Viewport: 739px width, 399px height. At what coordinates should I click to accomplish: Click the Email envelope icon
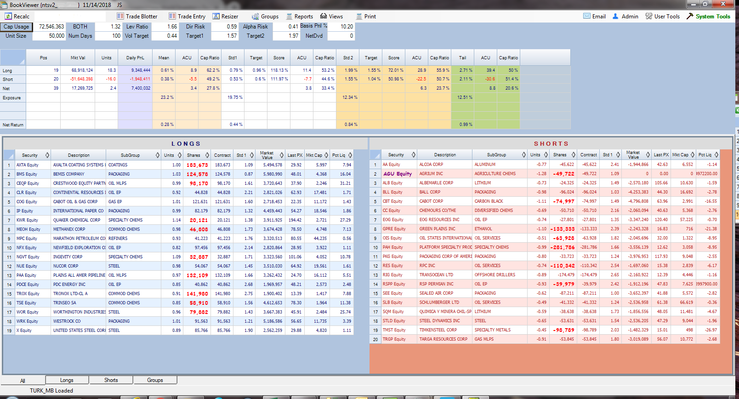pos(587,16)
